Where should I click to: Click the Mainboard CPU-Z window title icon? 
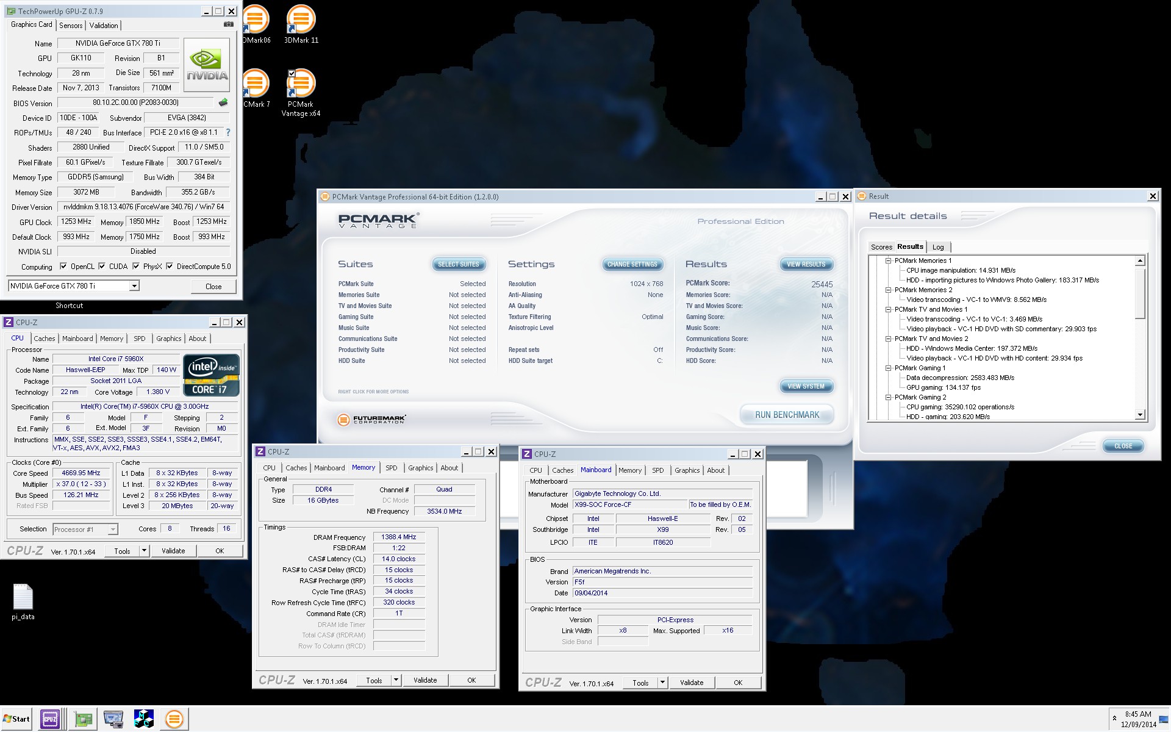point(527,454)
